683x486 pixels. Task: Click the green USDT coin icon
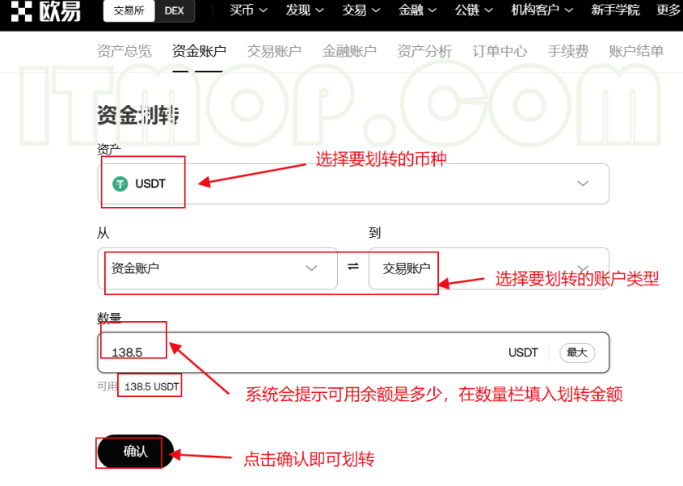120,184
